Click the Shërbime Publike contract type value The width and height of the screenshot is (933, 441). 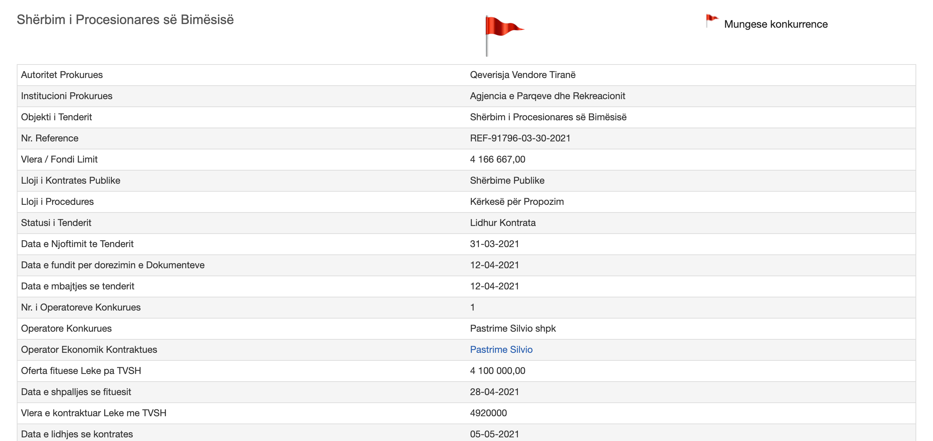pos(507,180)
